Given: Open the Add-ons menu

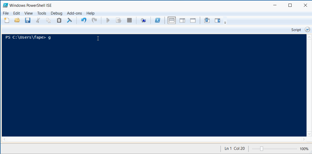Looking at the screenshot, I should [74, 13].
